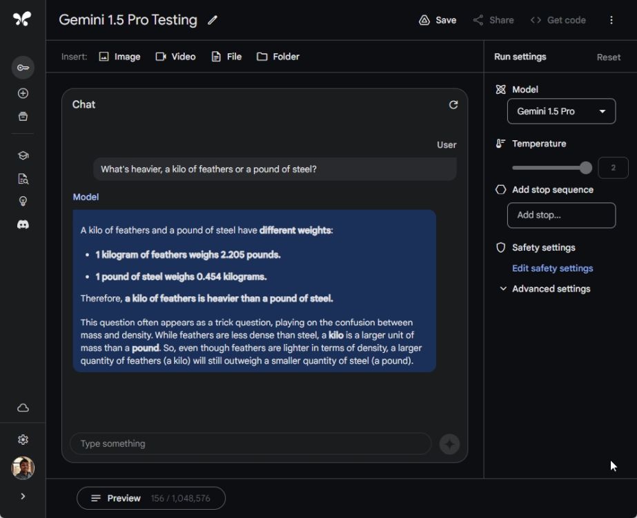Expand the left sidebar with chevron arrow

[x=23, y=496]
